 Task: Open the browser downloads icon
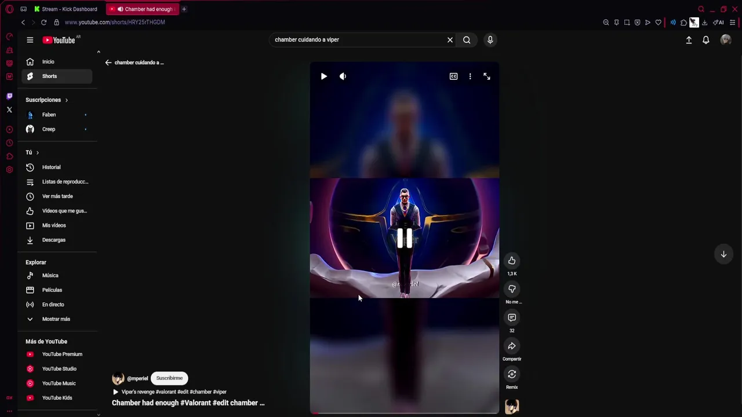tap(704, 23)
